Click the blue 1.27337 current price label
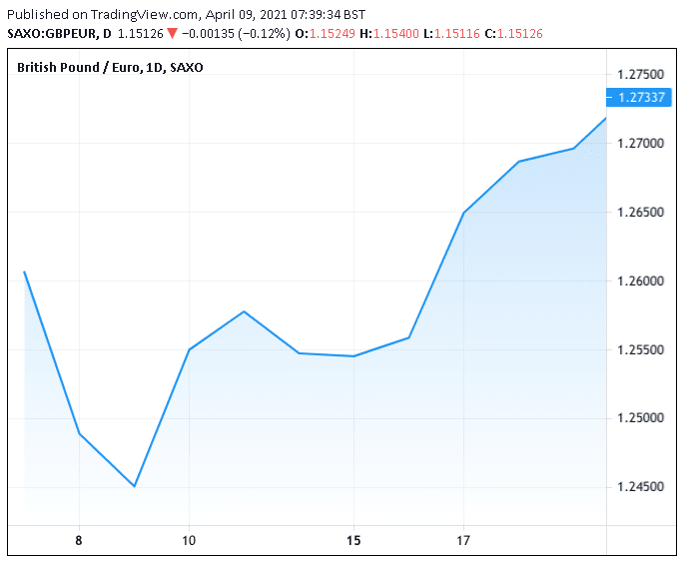 (x=642, y=97)
